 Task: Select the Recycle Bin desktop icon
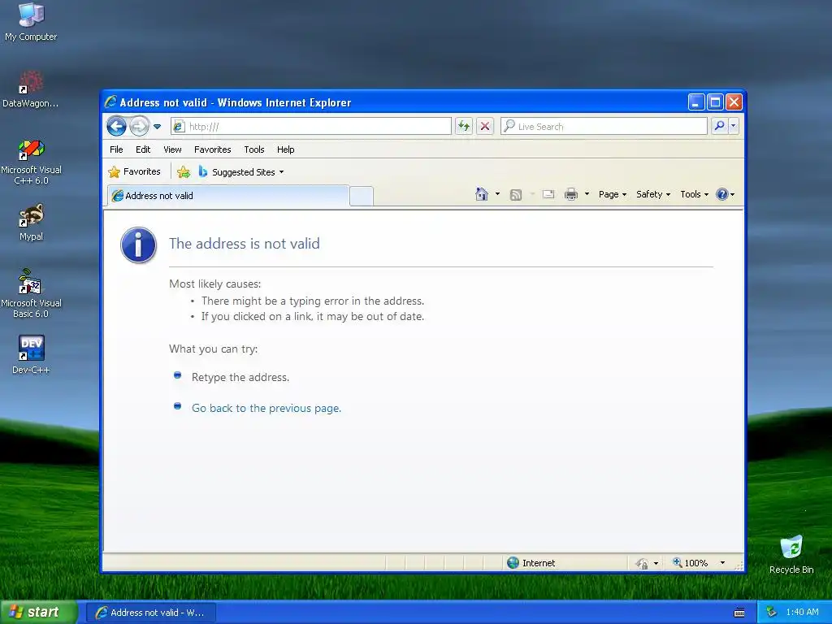pos(791,554)
